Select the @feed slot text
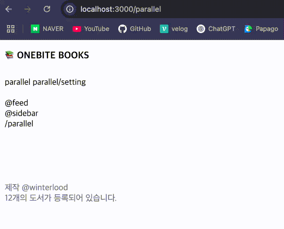284x229 pixels. point(17,103)
